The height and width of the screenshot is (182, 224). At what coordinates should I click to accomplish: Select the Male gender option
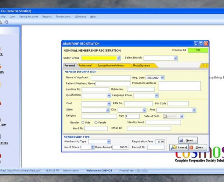[83, 122]
